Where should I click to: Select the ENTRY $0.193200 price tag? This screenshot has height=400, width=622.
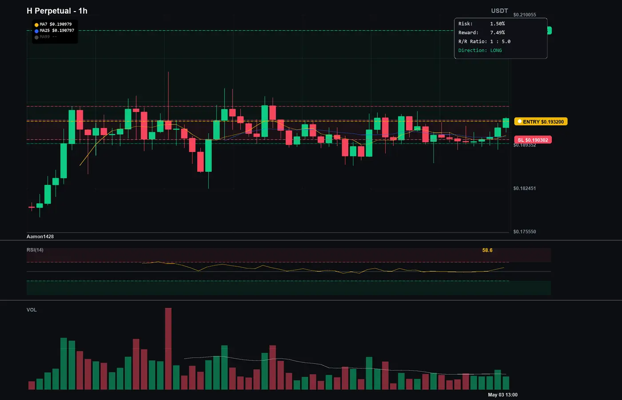(541, 121)
